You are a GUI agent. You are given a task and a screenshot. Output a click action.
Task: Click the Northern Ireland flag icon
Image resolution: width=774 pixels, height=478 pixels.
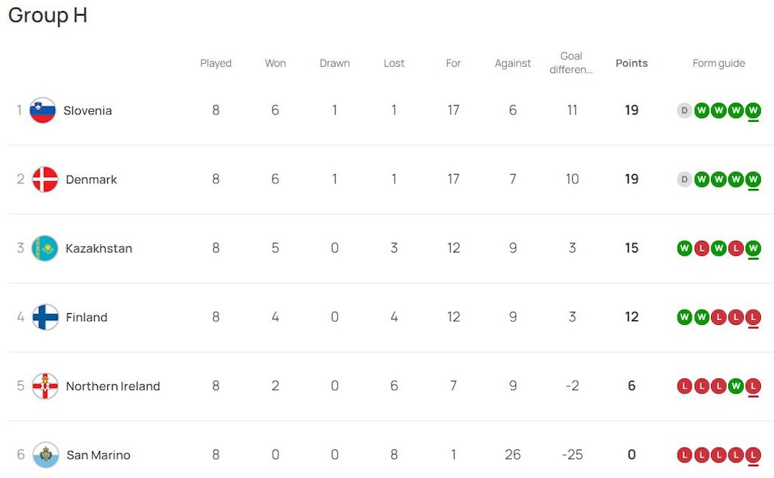tap(45, 386)
